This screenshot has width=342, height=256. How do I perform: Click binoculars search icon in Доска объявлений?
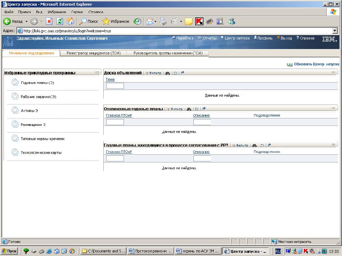pyautogui.click(x=167, y=73)
